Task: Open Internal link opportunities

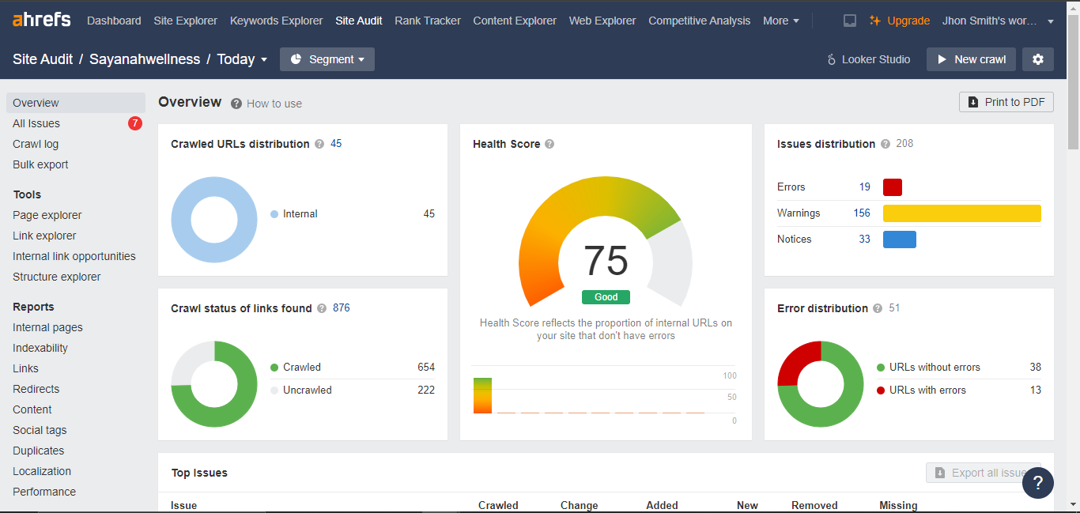Action: (x=74, y=256)
